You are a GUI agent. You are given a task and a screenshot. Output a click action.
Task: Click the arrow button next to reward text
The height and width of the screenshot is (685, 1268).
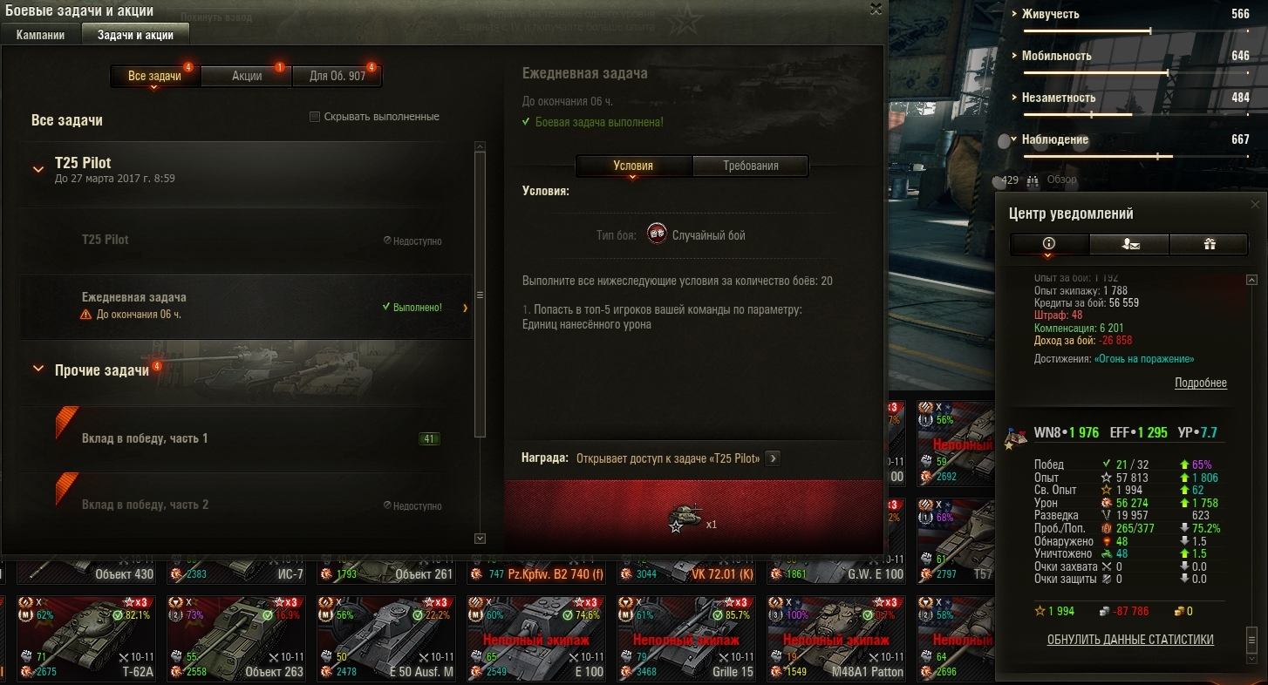click(773, 458)
